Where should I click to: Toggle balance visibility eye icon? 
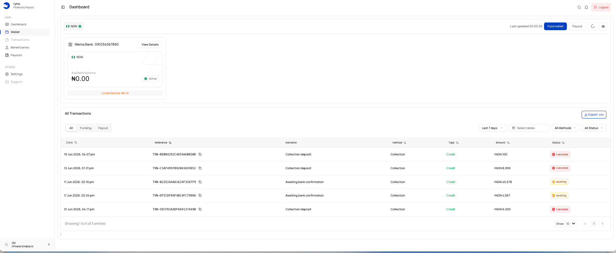(x=603, y=26)
